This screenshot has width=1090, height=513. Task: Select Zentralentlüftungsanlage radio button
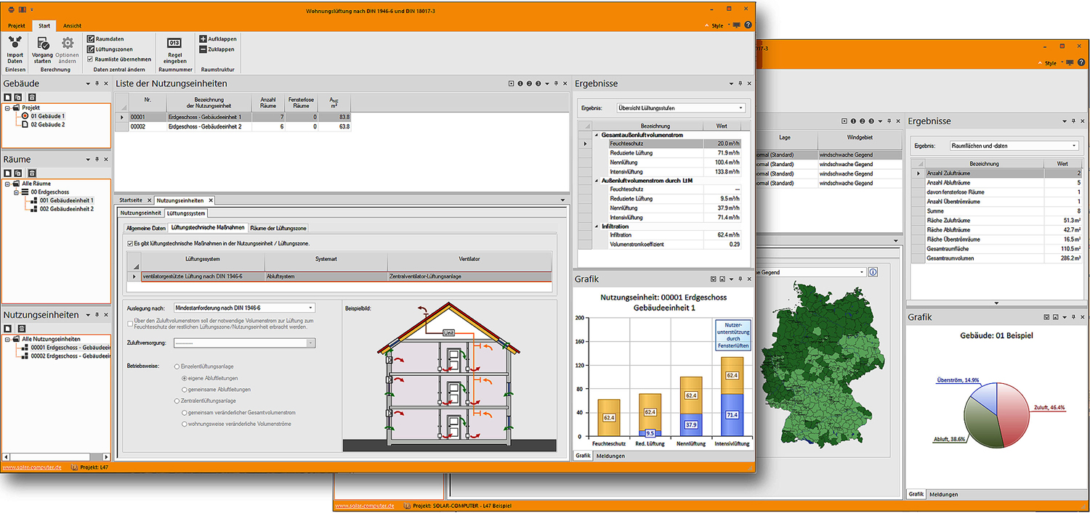point(177,401)
